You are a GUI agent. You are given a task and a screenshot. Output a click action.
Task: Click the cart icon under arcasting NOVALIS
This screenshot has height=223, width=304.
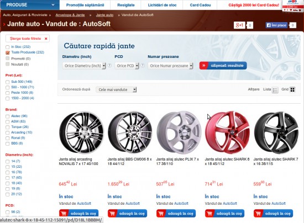coord(64,214)
